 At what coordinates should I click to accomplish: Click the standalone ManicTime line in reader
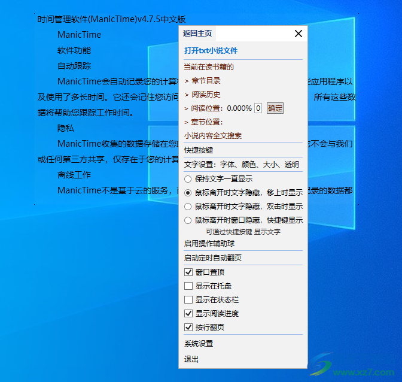pos(79,35)
